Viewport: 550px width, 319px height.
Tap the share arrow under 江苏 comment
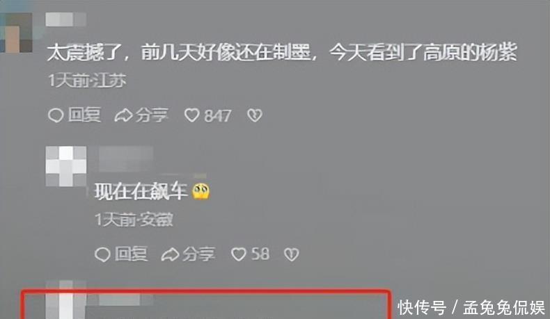(x=123, y=115)
